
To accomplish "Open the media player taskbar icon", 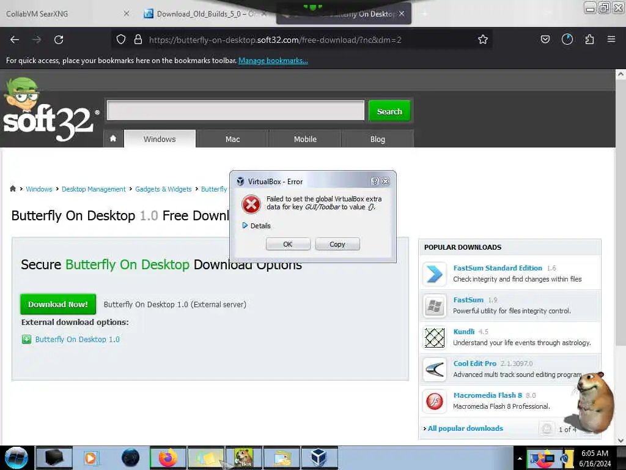I will pyautogui.click(x=90, y=458).
